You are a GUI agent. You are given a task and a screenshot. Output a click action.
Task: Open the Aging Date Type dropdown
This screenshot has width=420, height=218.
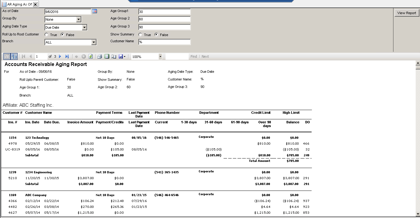[84, 27]
